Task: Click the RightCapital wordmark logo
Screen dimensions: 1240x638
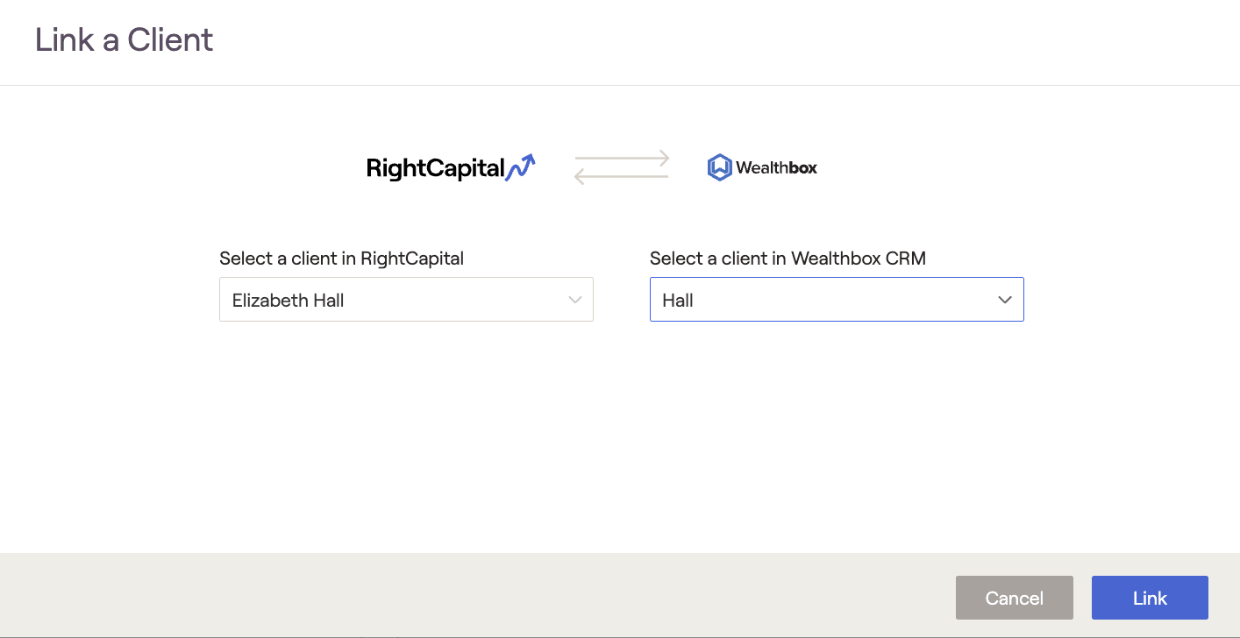Action: (435, 168)
